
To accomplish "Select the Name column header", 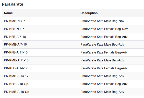I will coord(8,13).
